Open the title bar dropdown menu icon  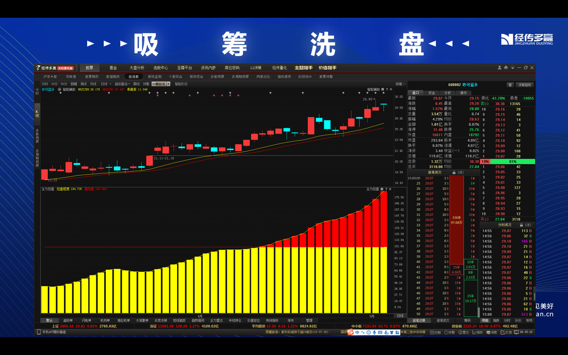512,68
